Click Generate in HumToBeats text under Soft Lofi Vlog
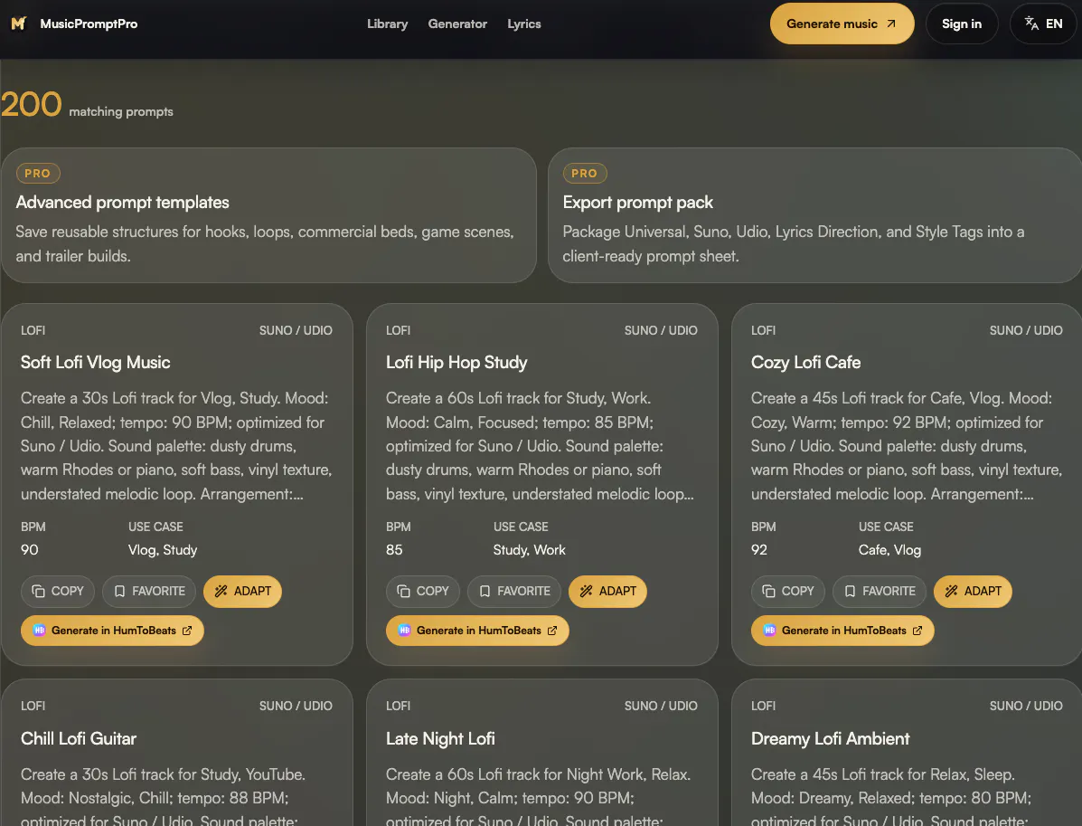The width and height of the screenshot is (1082, 826). [x=114, y=631]
